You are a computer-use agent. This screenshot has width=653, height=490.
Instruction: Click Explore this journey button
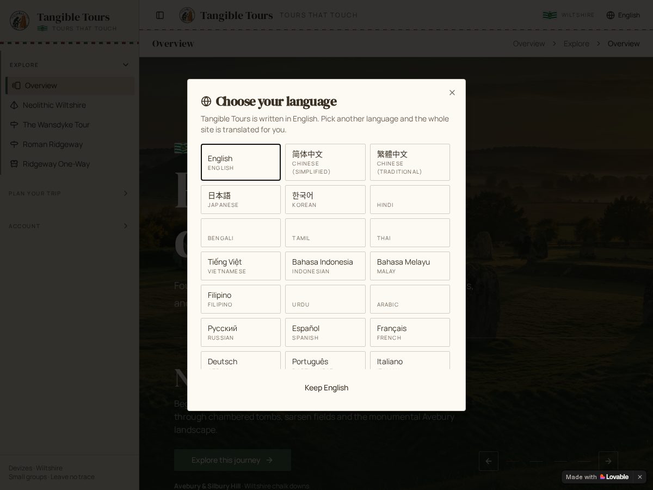point(232,460)
